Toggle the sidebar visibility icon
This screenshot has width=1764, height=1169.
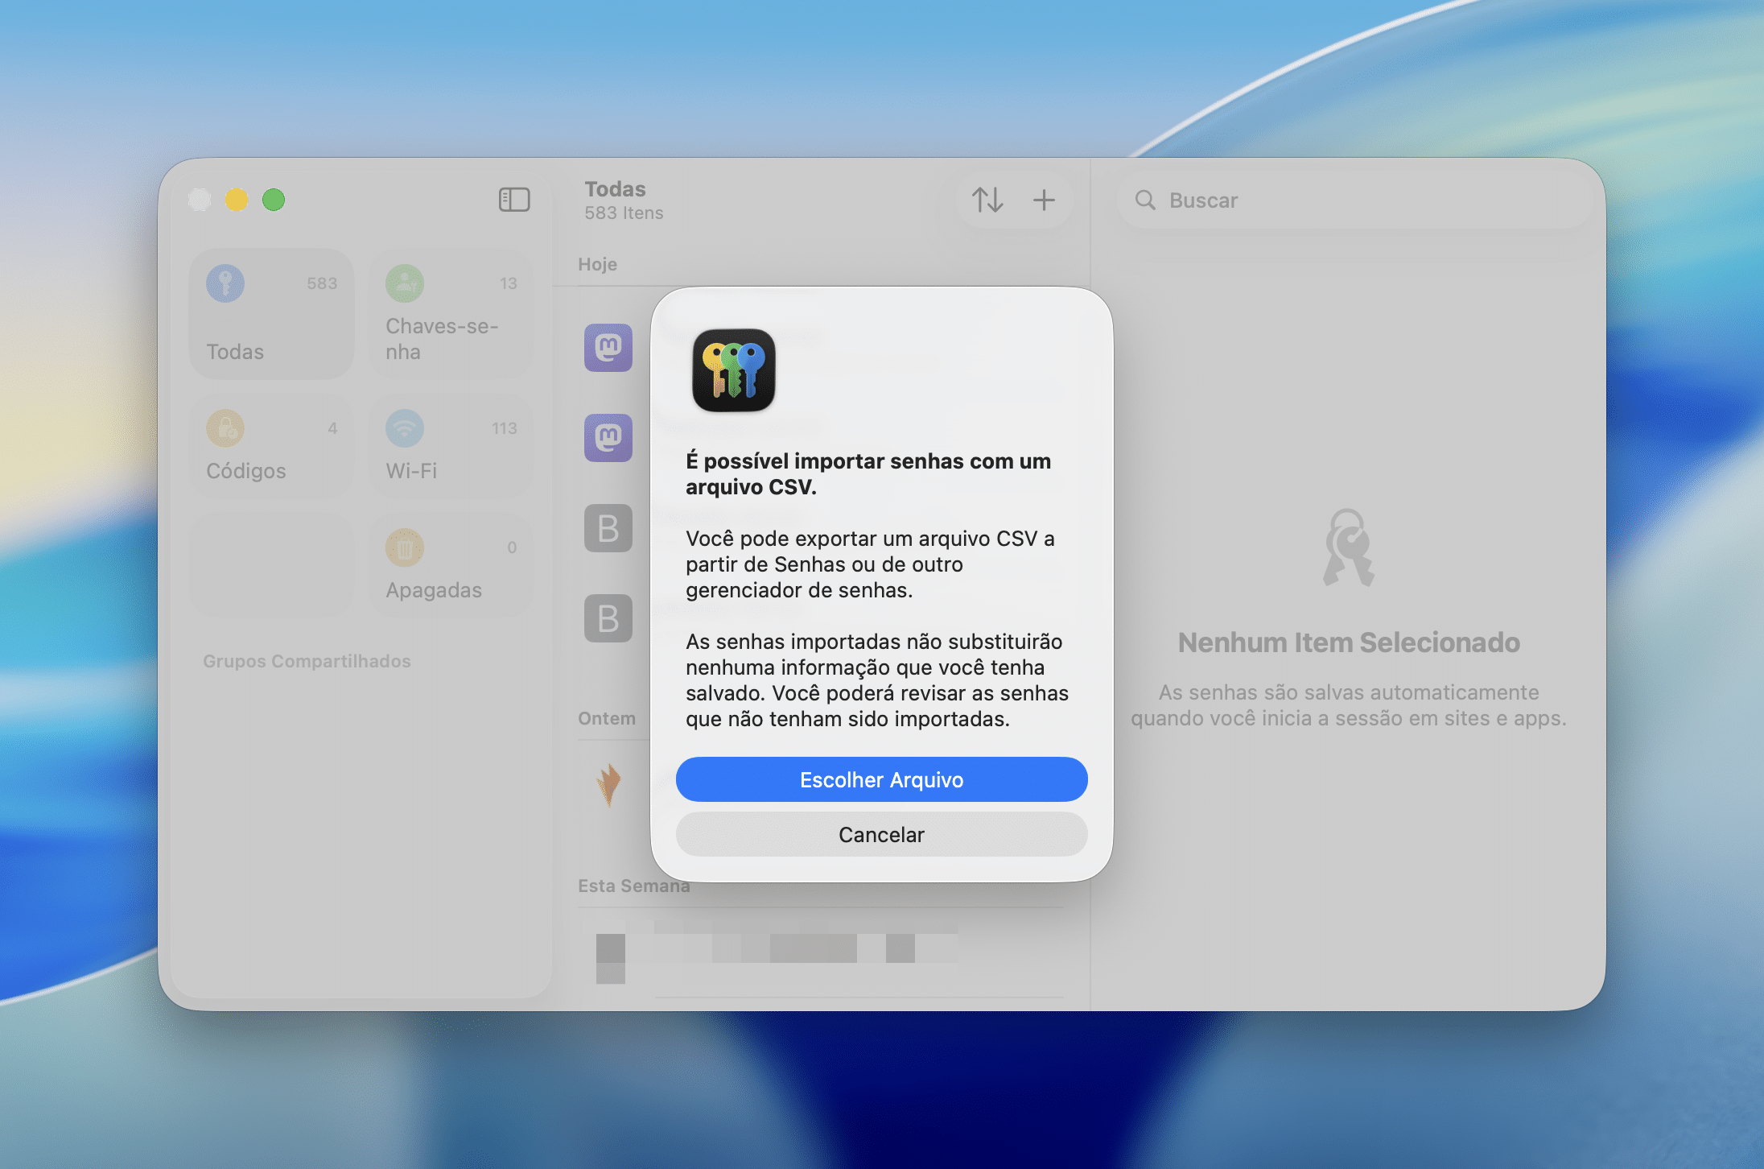513,200
